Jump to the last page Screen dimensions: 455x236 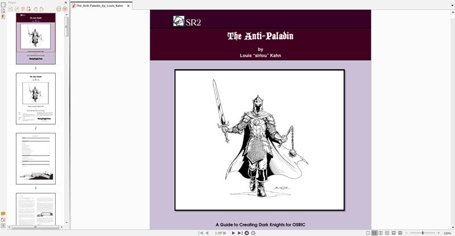pyautogui.click(x=240, y=233)
